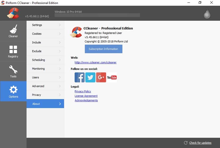The height and width of the screenshot is (148, 220).
Task: Click chevron next to Settings
Action: tap(60, 25)
